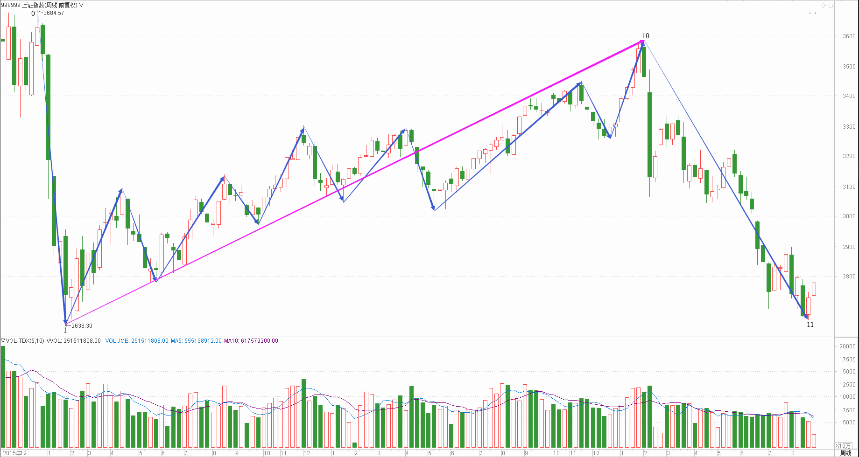Open the VOL-TDX indicator dropdown triangle

point(3,341)
